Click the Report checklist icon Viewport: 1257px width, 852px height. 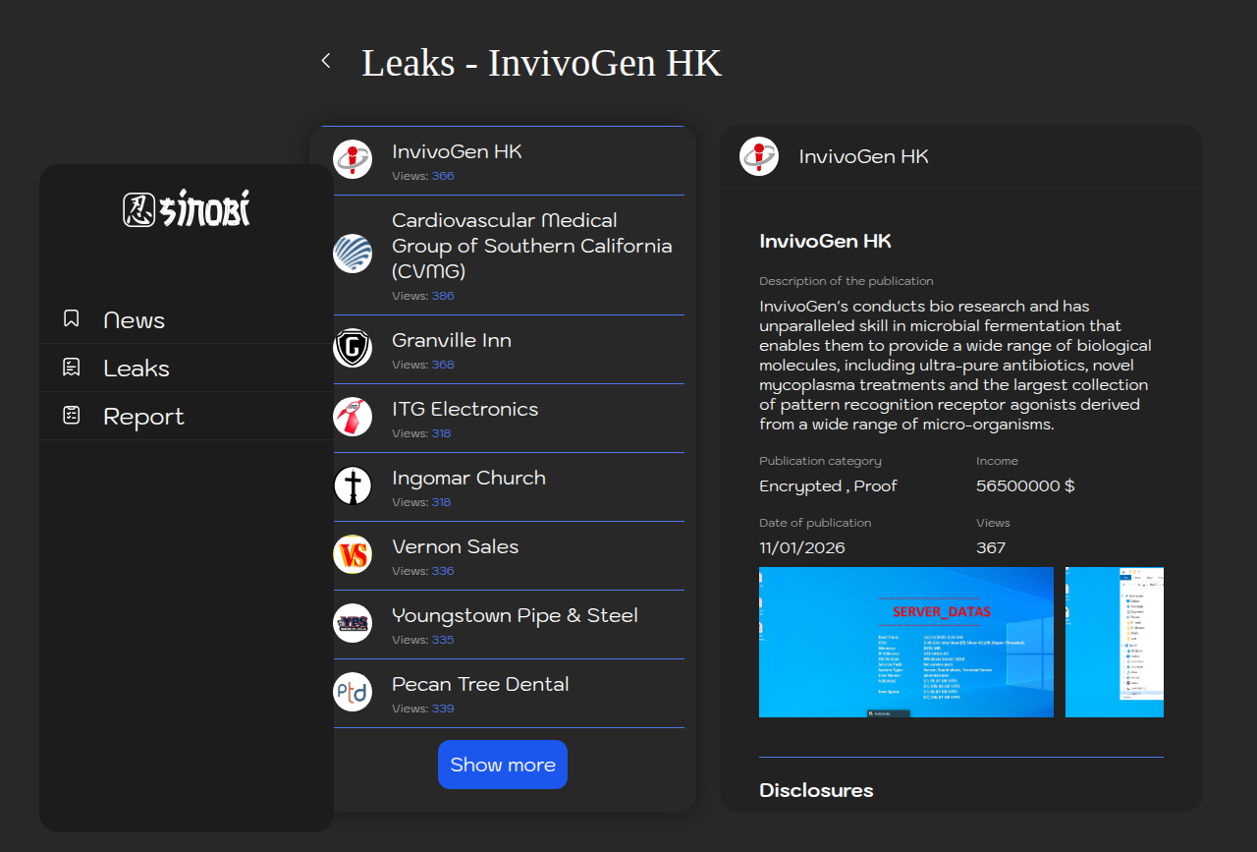coord(72,416)
